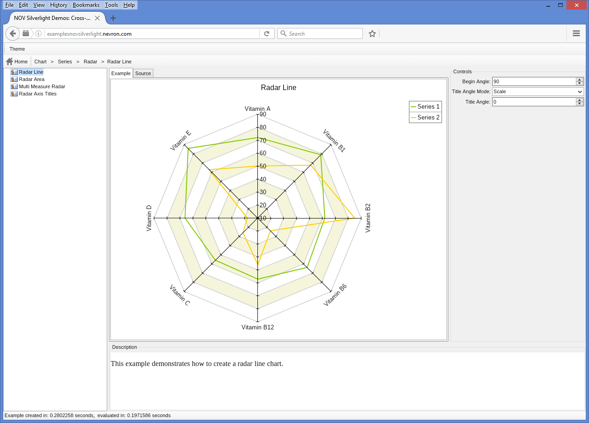Decrease Title Angle with down arrow
The width and height of the screenshot is (589, 423).
579,104
